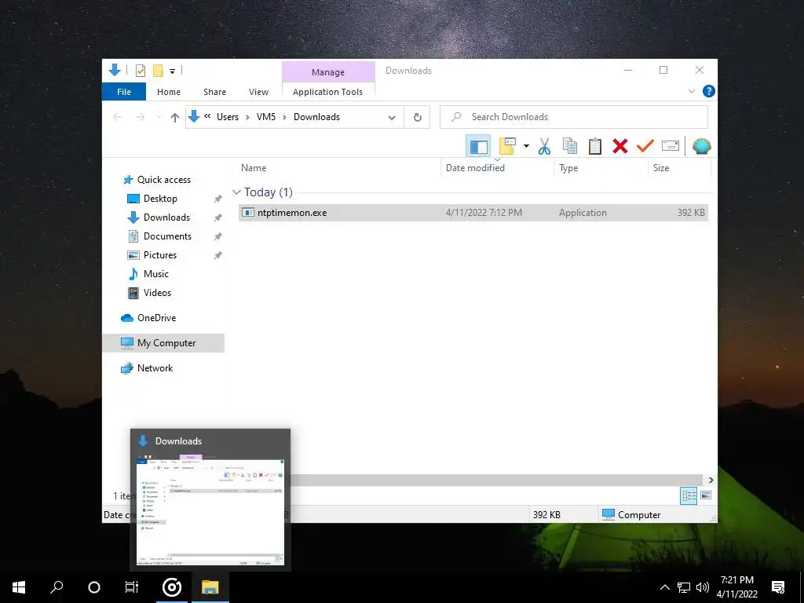Switch to the View ribbon tab
This screenshot has height=603, width=804.
point(258,92)
